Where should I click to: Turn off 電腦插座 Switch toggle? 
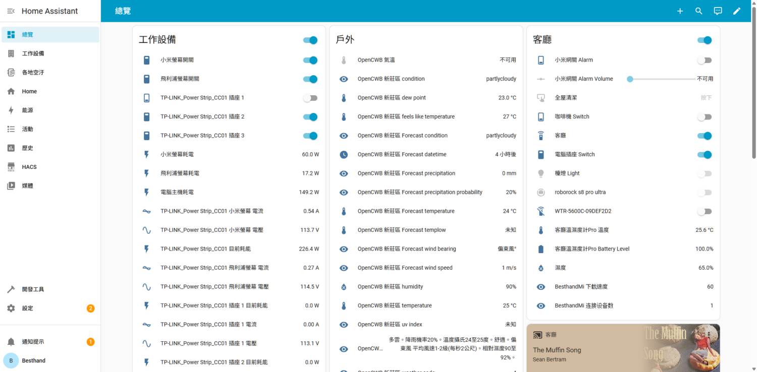click(x=704, y=155)
